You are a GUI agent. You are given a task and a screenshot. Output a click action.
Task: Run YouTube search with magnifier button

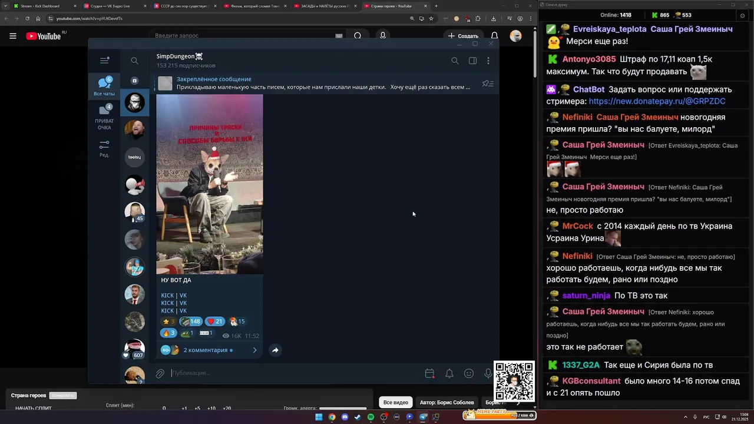(358, 36)
